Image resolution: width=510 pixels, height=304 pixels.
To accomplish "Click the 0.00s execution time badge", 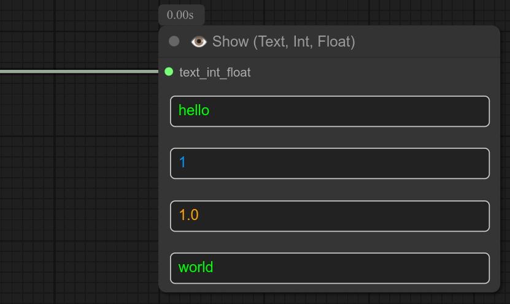I will [x=180, y=15].
